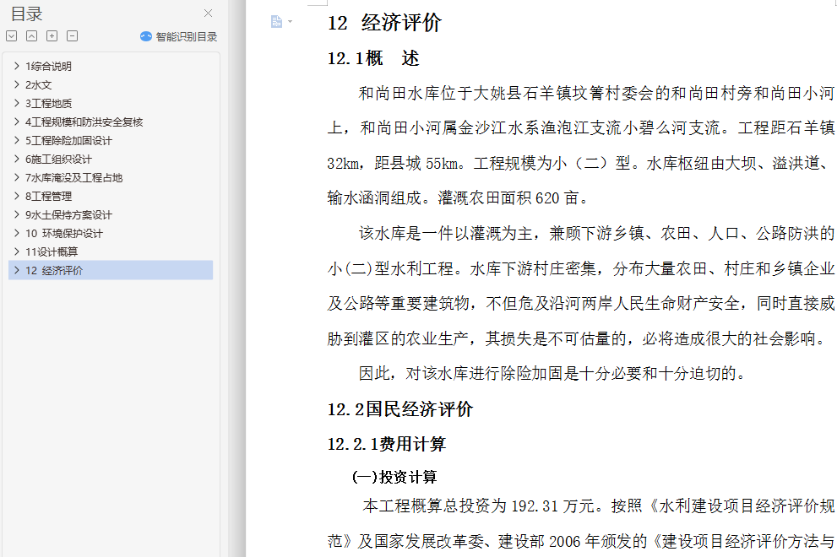Click the heading 12.2国民经济评价
The image size is (837, 557).
click(x=400, y=409)
